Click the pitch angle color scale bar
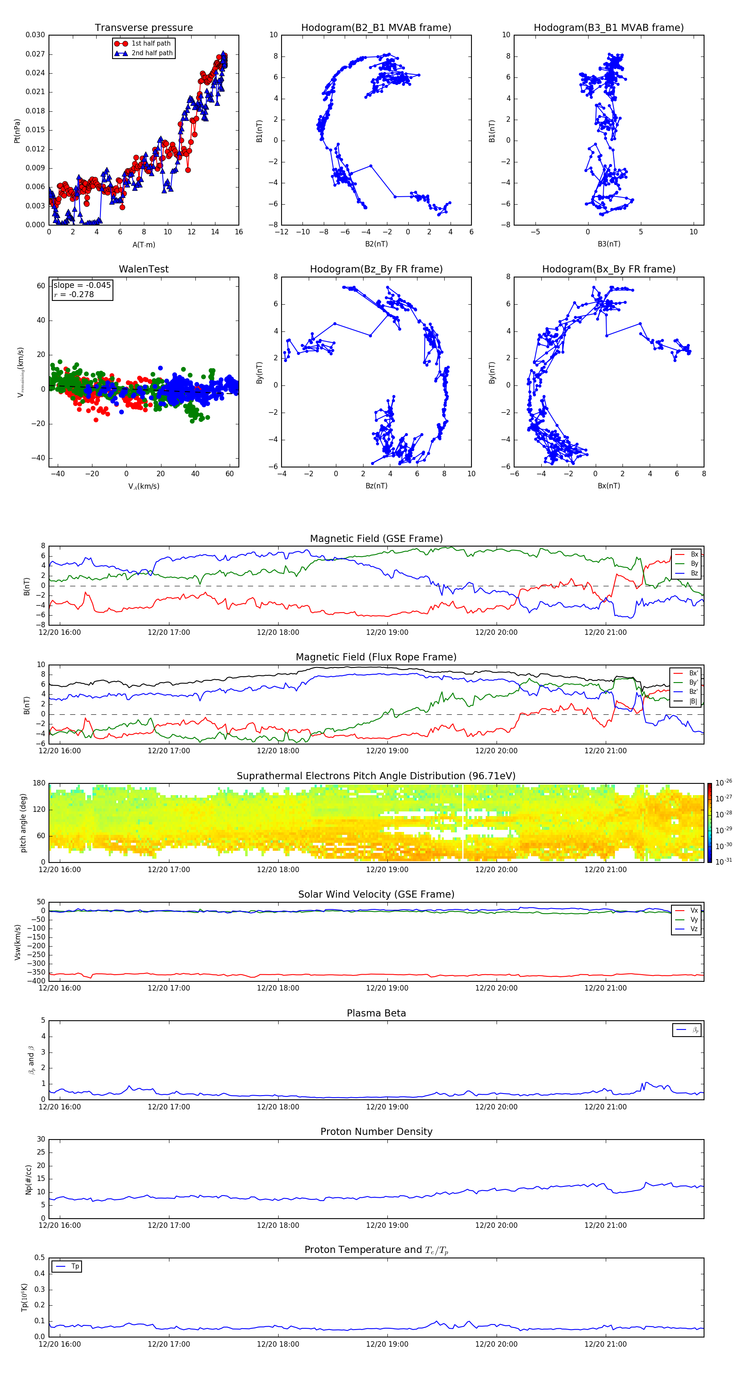This screenshot has height=1381, width=753. 709,823
